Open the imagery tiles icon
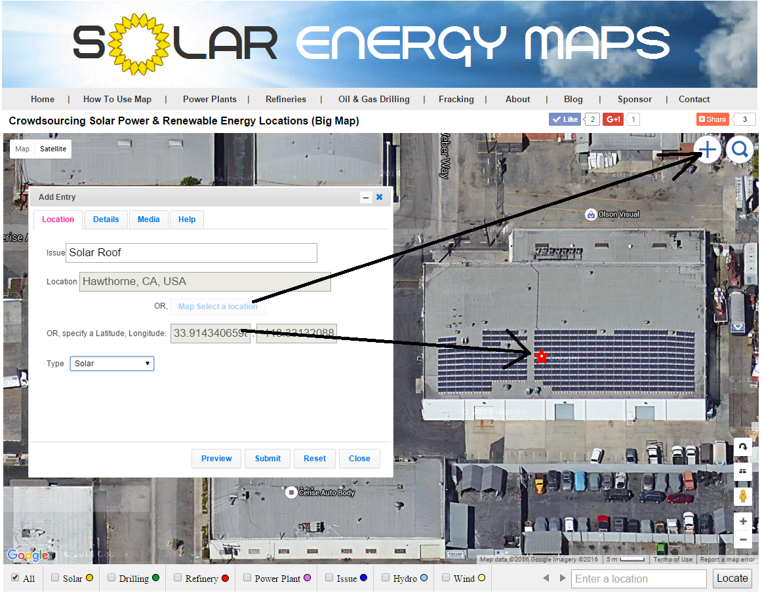The image size is (762, 593). (742, 471)
